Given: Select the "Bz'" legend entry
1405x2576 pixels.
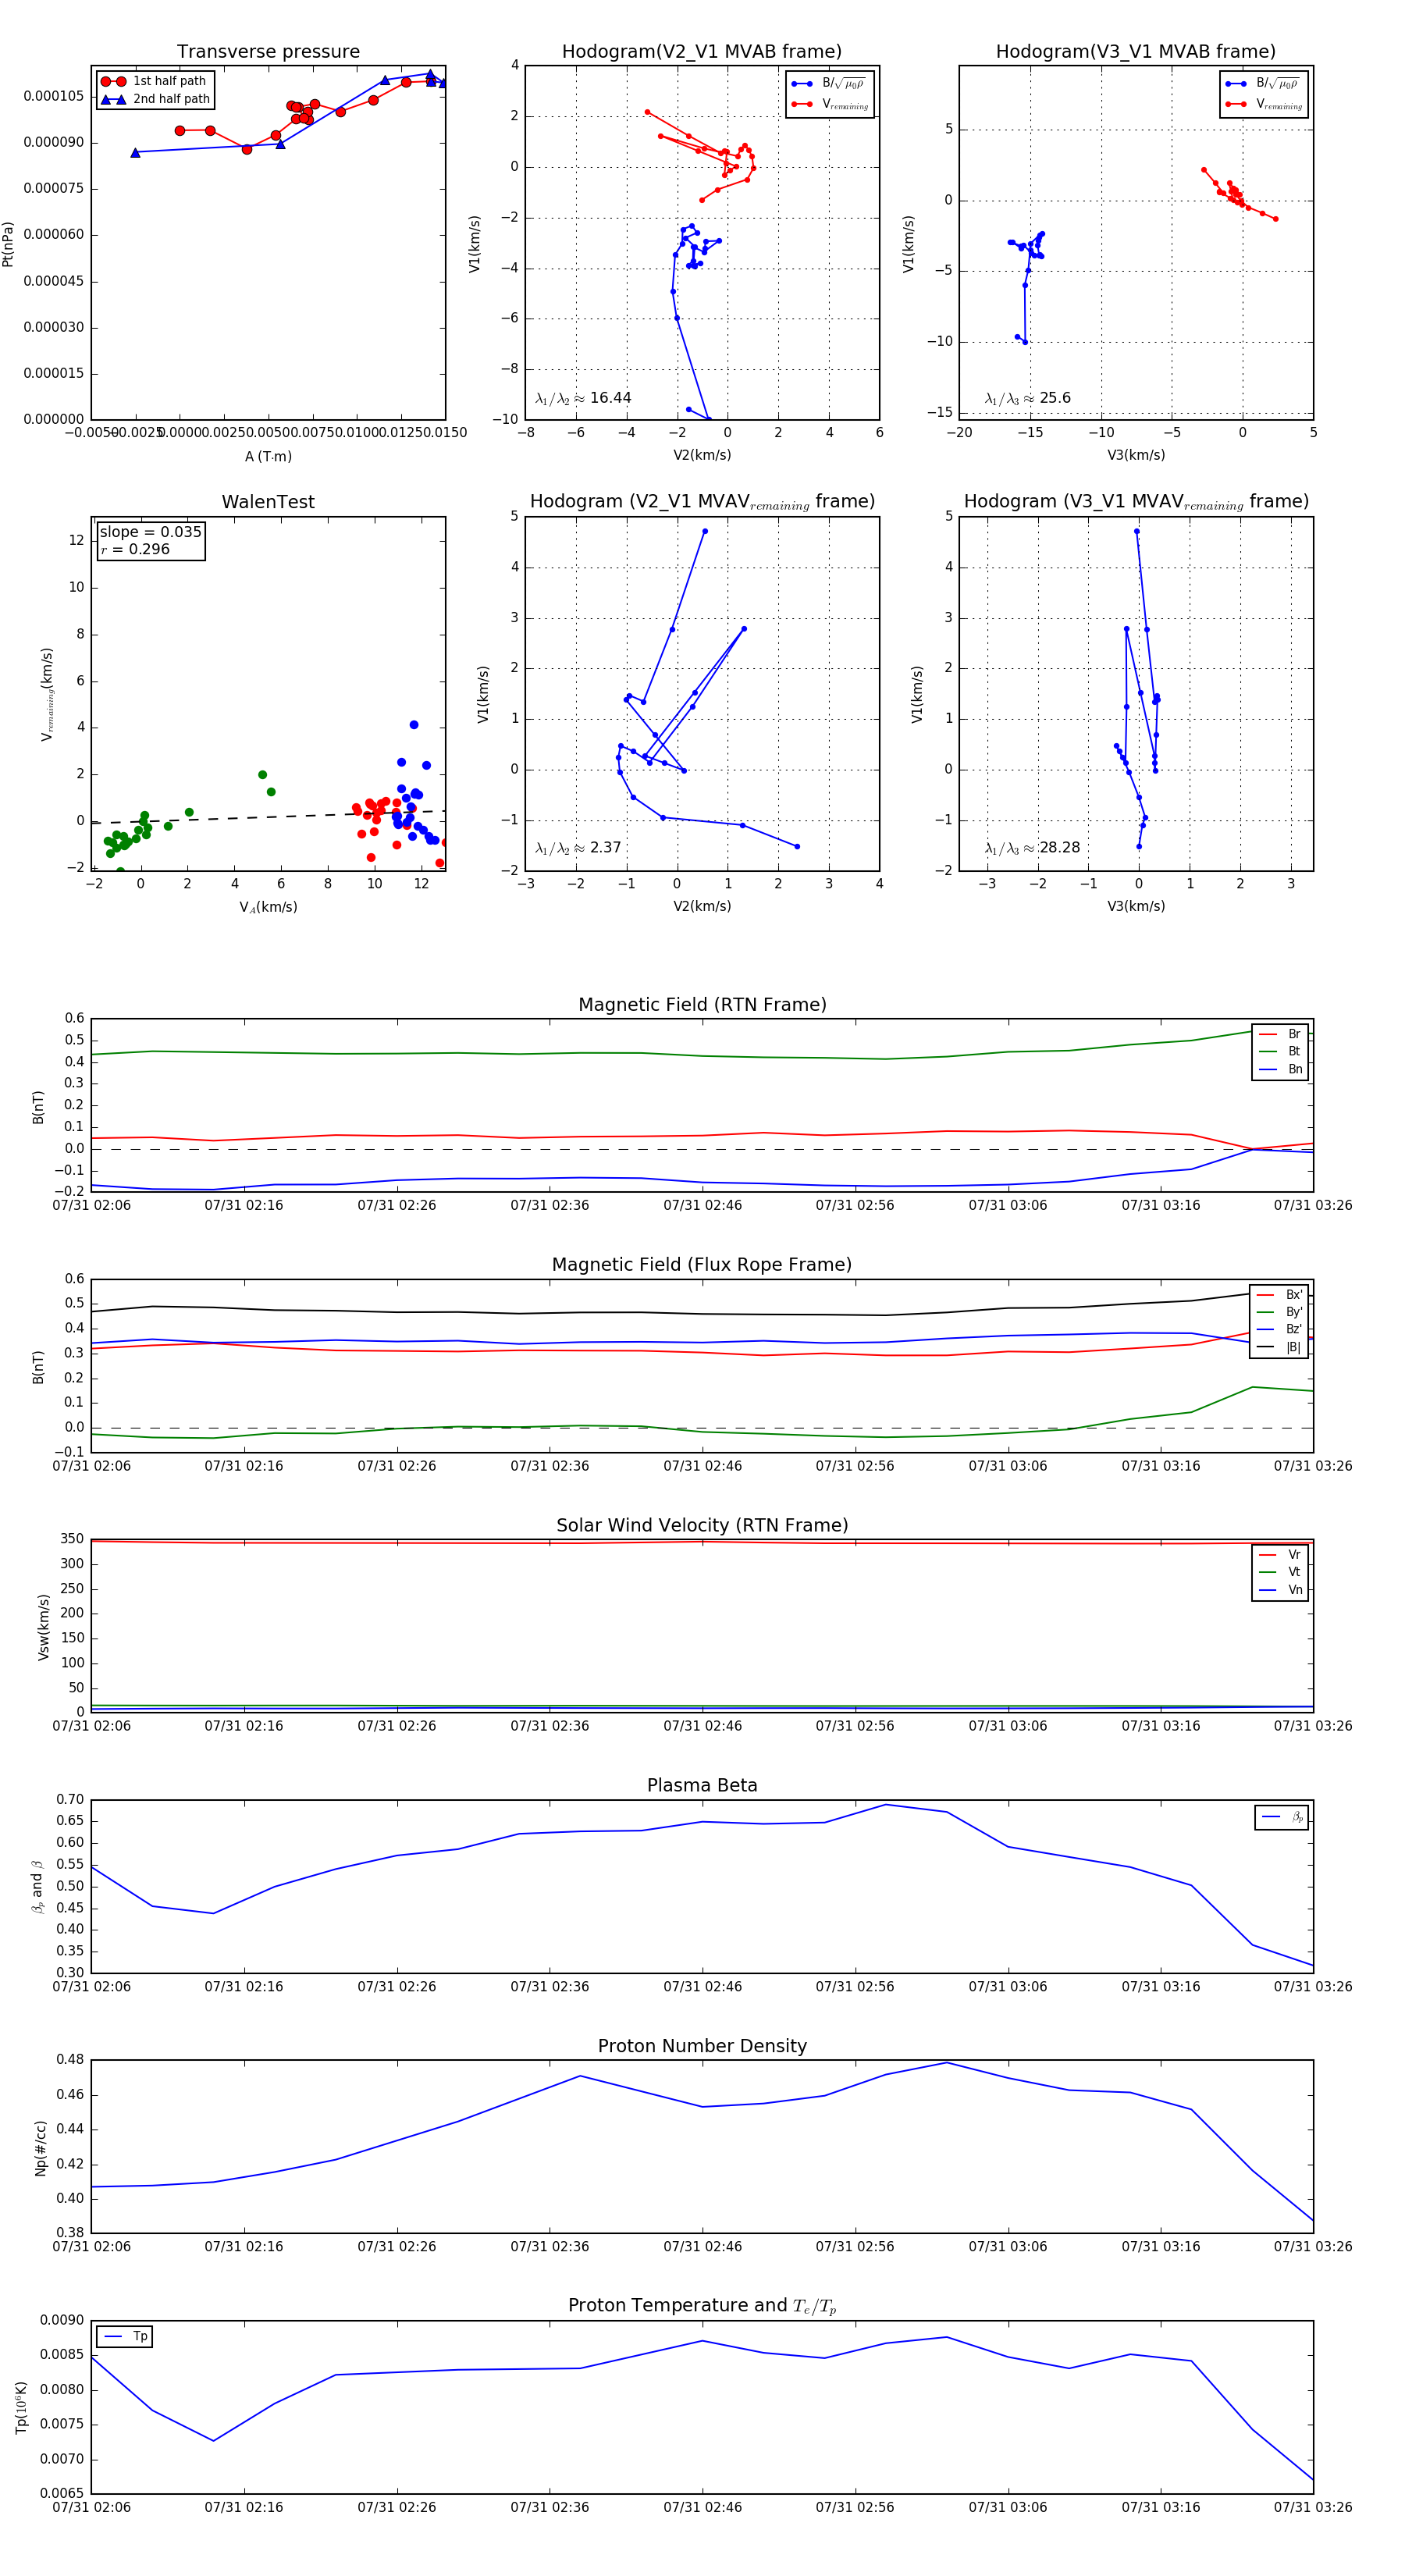Looking at the screenshot, I should pyautogui.click(x=1279, y=1330).
